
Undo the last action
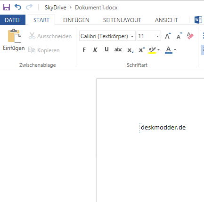18,7
